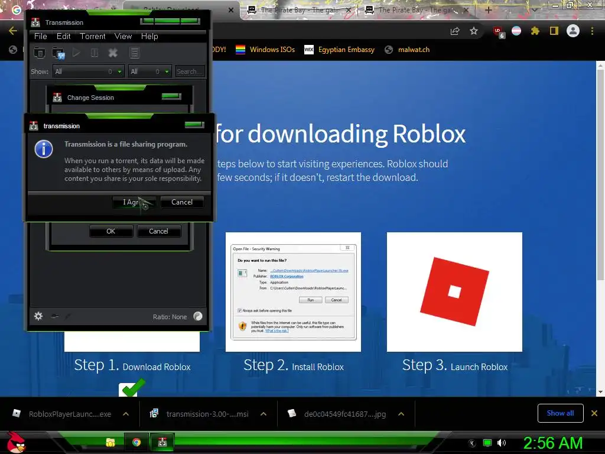Open torrent properties list icon
The image size is (605, 454).
tap(134, 53)
